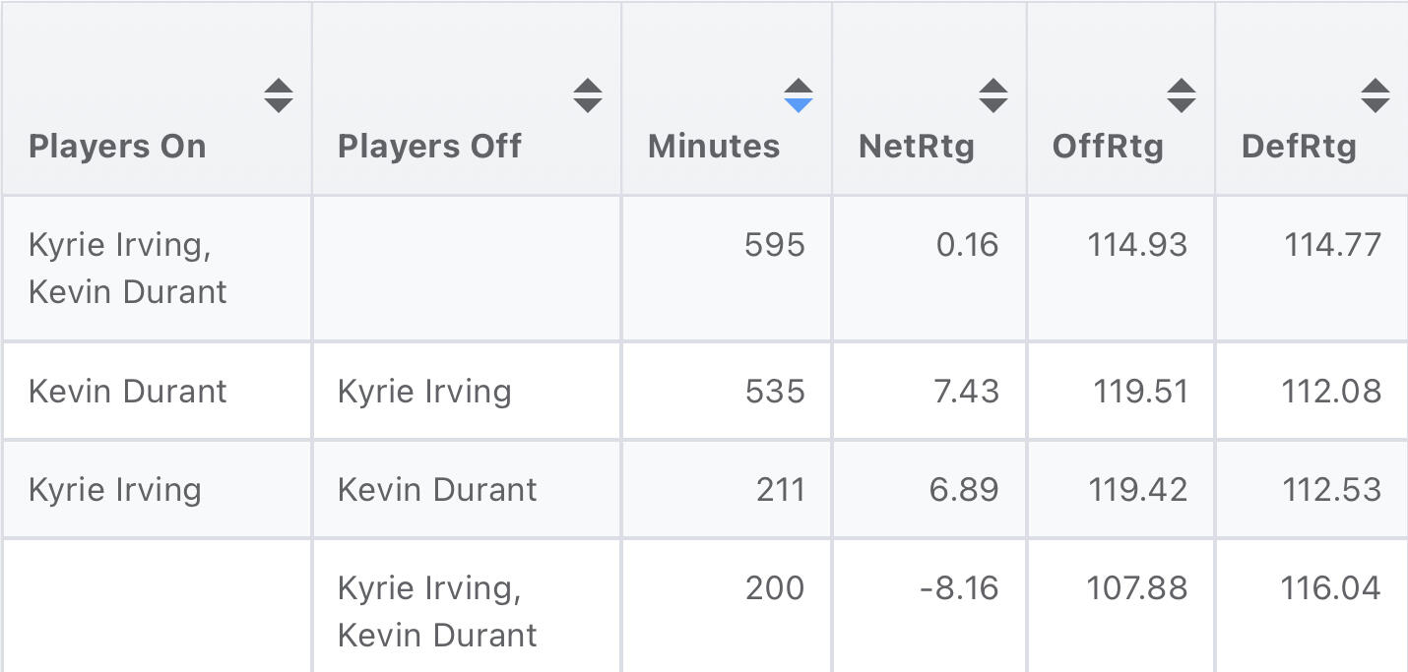Click the Players Off sort arrows icon

pyautogui.click(x=588, y=95)
